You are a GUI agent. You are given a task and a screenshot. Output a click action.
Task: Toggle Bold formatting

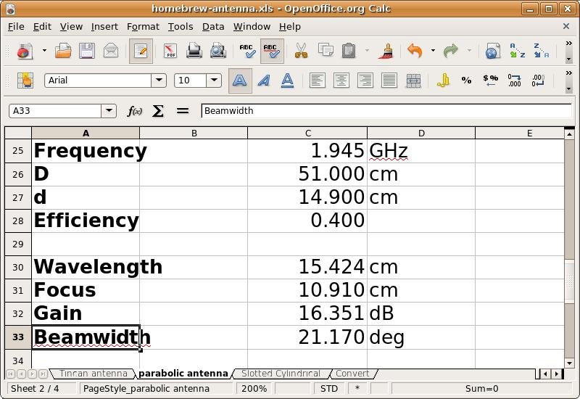[x=239, y=81]
